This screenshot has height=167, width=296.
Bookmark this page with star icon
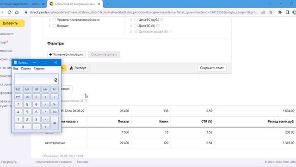point(271,13)
